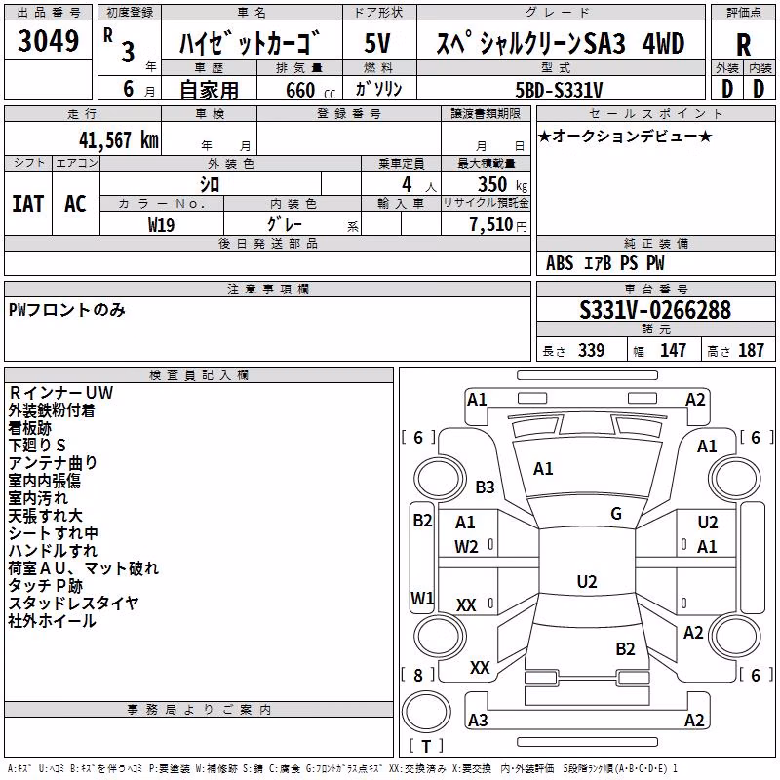Click color number W19
The height and width of the screenshot is (780, 780).
(x=161, y=225)
